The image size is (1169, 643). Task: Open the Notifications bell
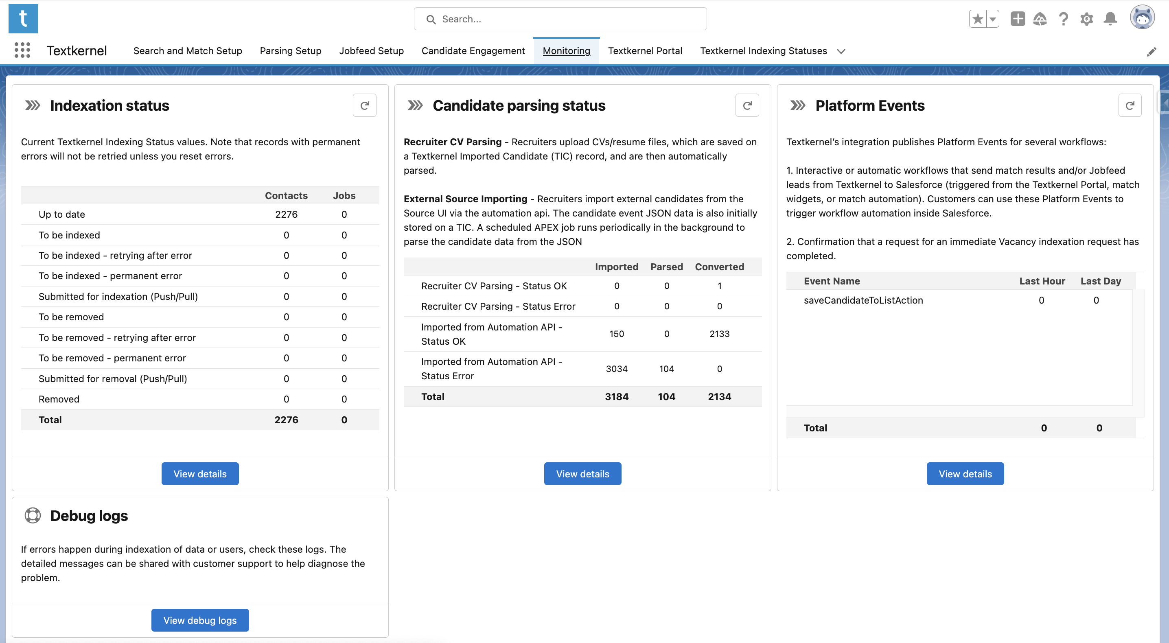(x=1110, y=19)
